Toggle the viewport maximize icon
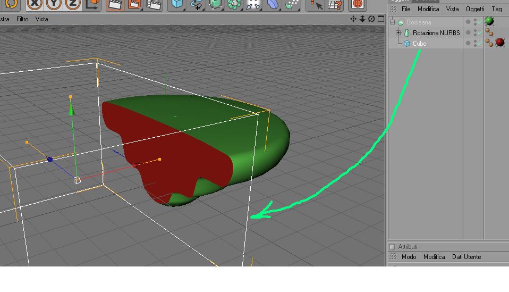This screenshot has height=292, width=509. (381, 19)
